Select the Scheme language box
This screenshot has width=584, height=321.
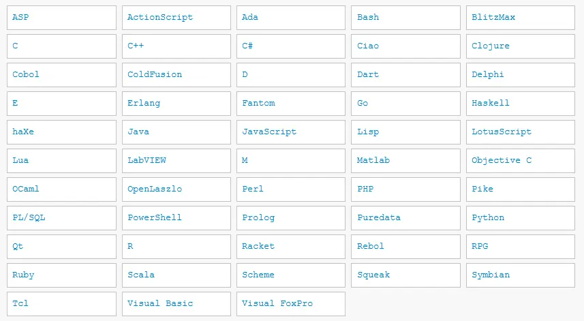point(258,275)
